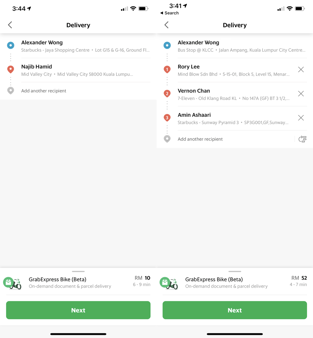Viewport: 313px width, 338px height.
Task: Tap back arrow on right Delivery screen
Action: pyautogui.click(x=167, y=25)
